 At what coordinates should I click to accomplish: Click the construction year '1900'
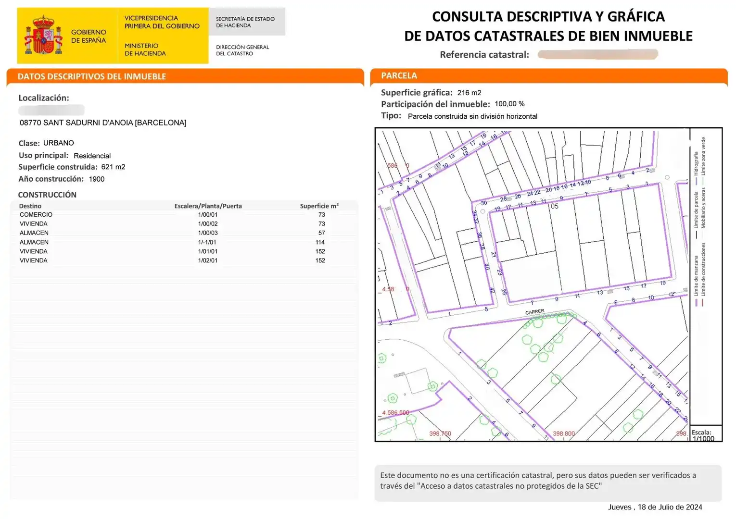point(97,179)
